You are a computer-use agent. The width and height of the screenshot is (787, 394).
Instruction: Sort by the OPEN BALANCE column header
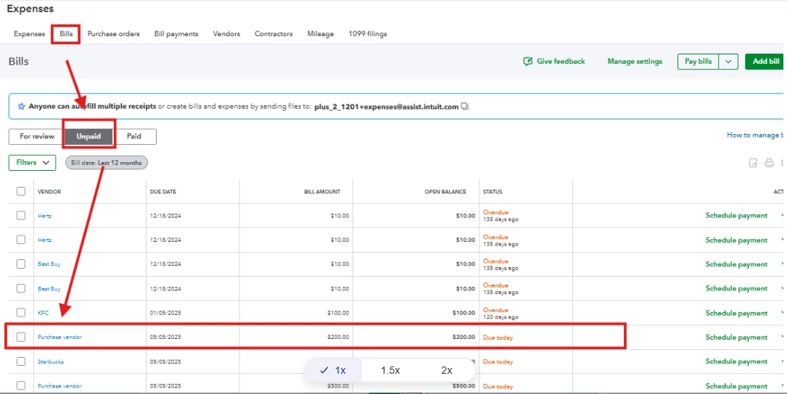[x=445, y=191]
